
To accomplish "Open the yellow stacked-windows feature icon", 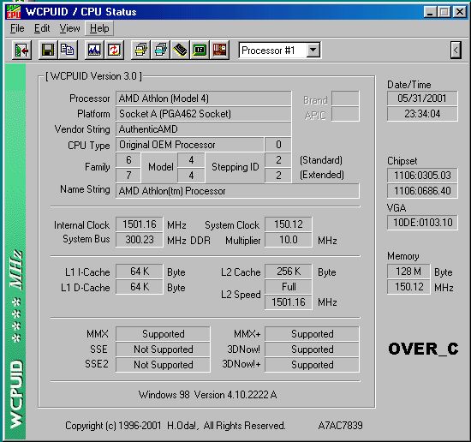I will [141, 50].
